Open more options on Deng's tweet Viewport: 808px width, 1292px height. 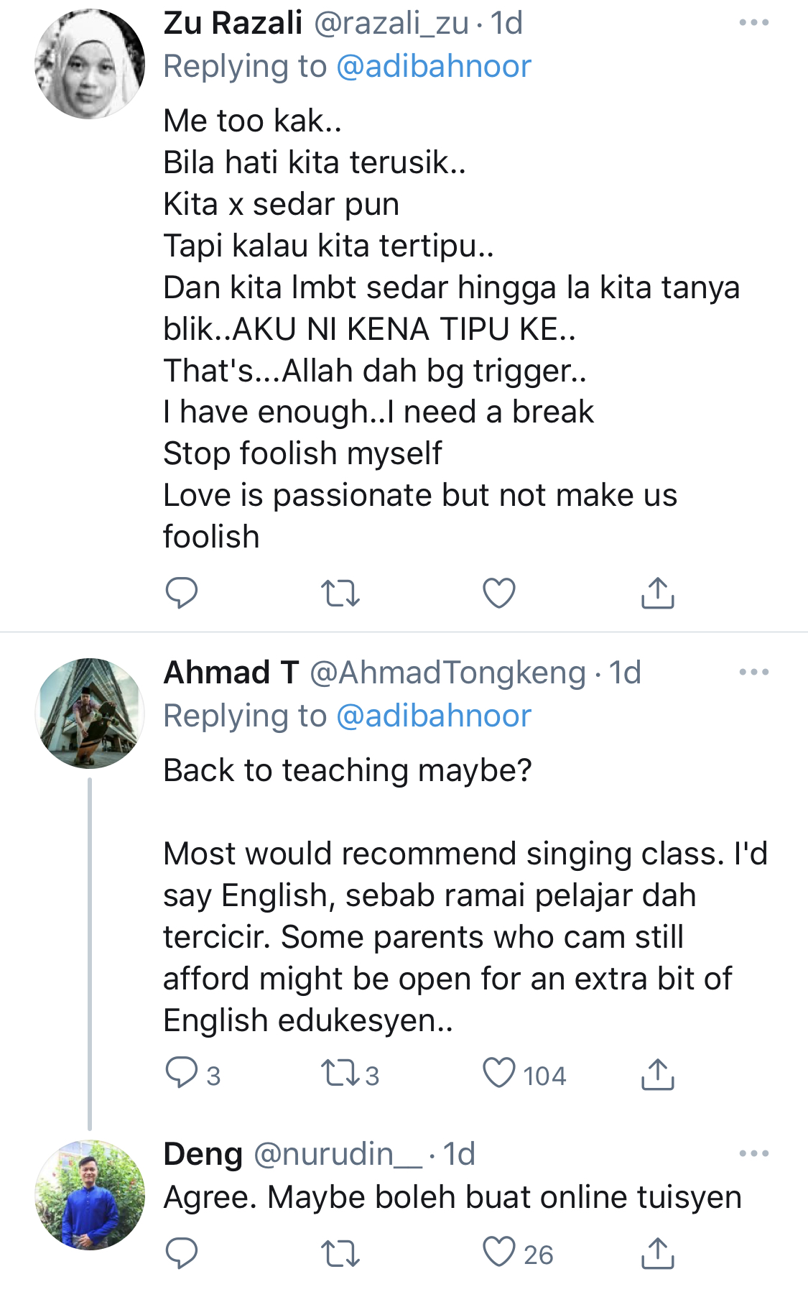point(753,1154)
